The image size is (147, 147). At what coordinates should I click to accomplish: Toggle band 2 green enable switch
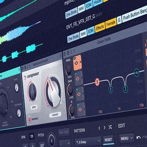76,74
